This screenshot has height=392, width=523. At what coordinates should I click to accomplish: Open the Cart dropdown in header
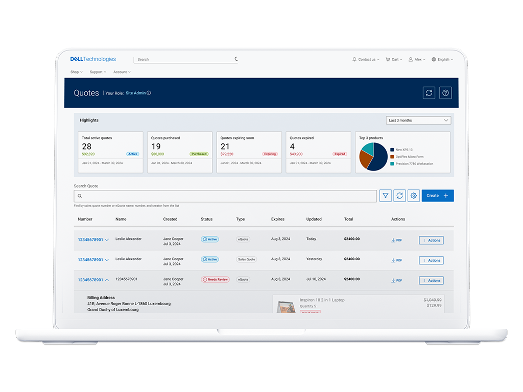click(394, 59)
